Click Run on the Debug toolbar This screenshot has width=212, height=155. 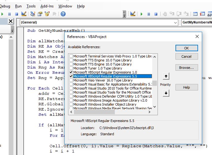pyautogui.click(x=141, y=14)
